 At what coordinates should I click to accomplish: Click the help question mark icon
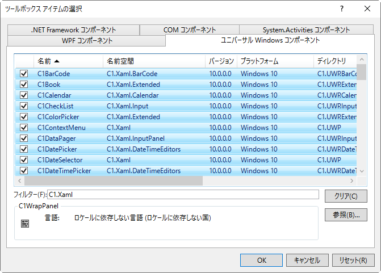pos(341,9)
